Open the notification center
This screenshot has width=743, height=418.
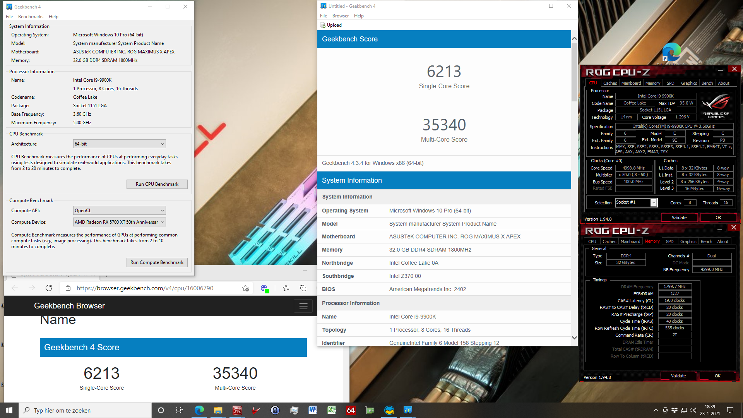point(730,410)
